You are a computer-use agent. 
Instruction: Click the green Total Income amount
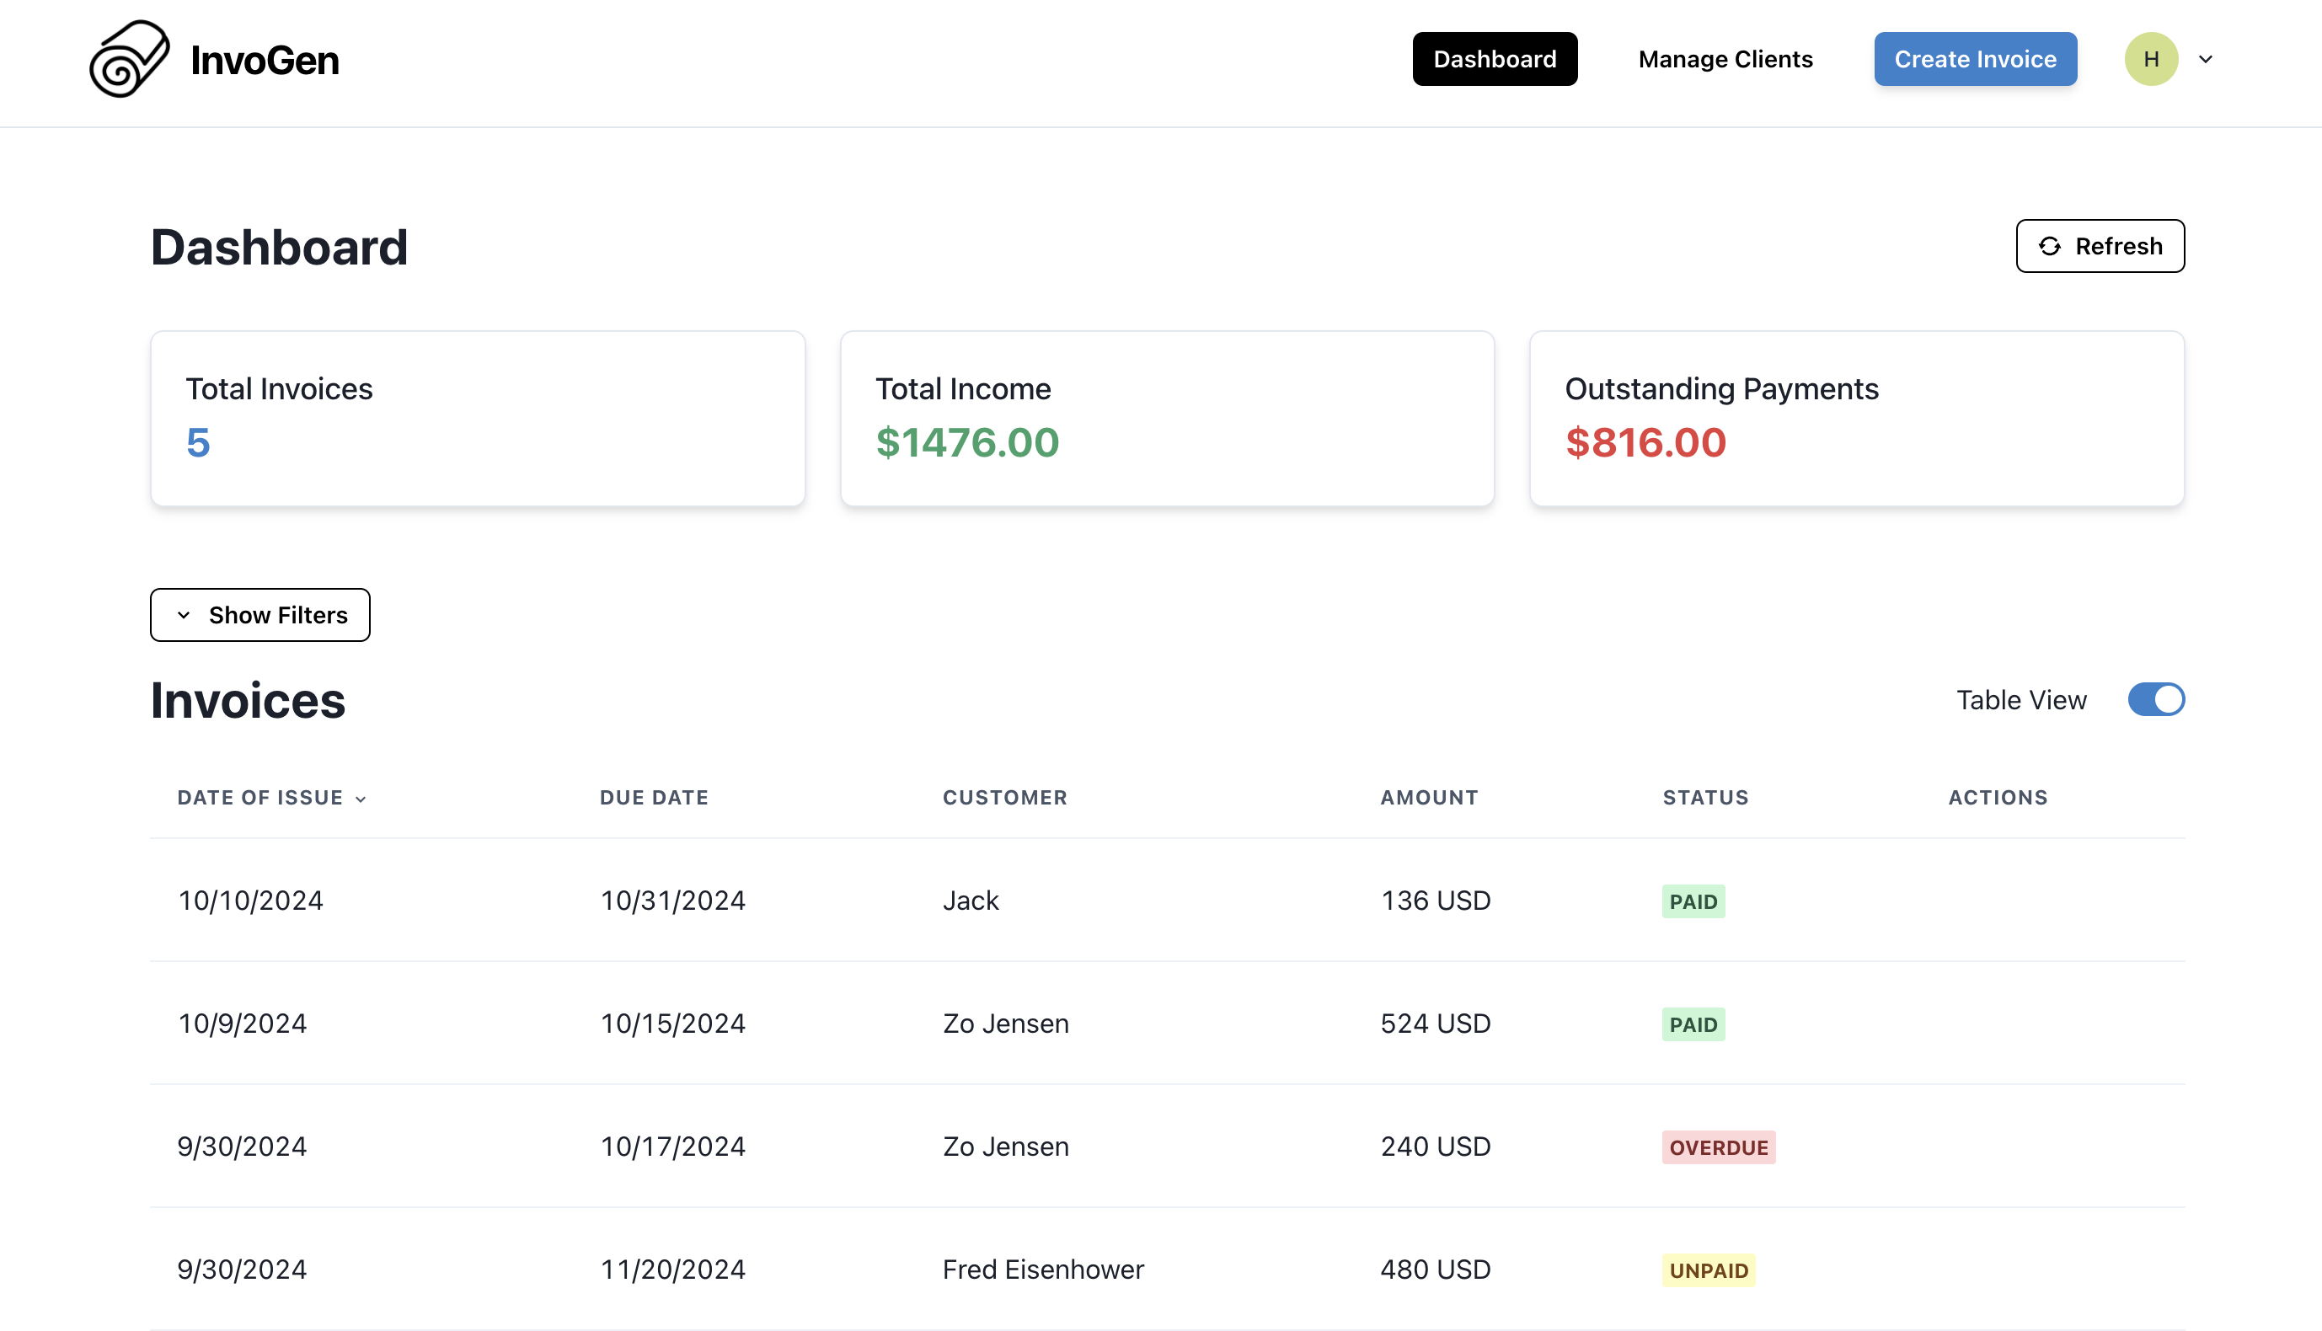pos(967,442)
